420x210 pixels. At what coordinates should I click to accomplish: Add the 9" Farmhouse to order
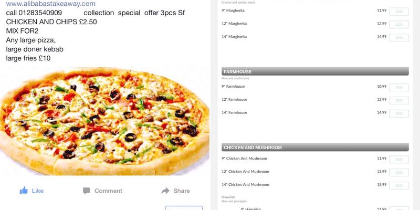coord(399,87)
